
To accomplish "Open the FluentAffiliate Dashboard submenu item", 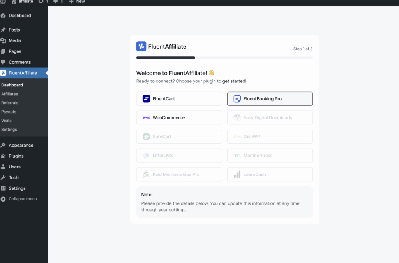I will 12,85.
